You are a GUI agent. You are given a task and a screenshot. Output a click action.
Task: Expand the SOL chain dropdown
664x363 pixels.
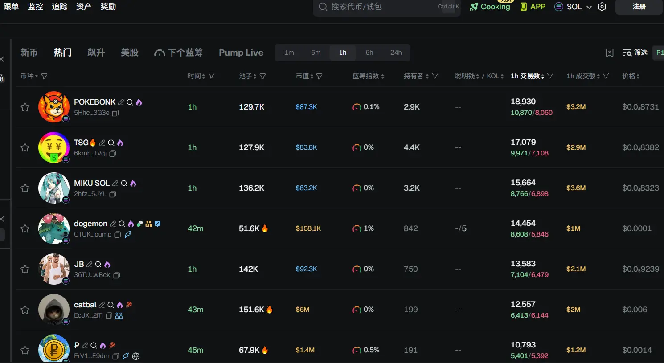[x=579, y=7]
